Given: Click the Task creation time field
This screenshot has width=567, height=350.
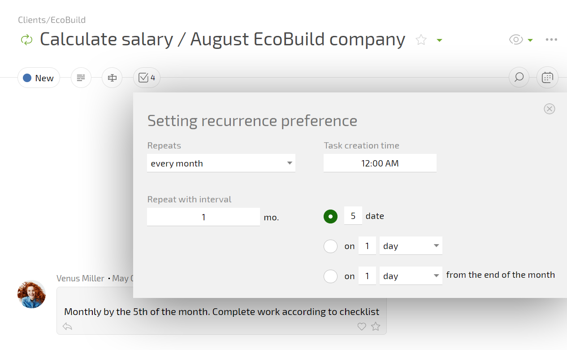Looking at the screenshot, I should [x=380, y=163].
